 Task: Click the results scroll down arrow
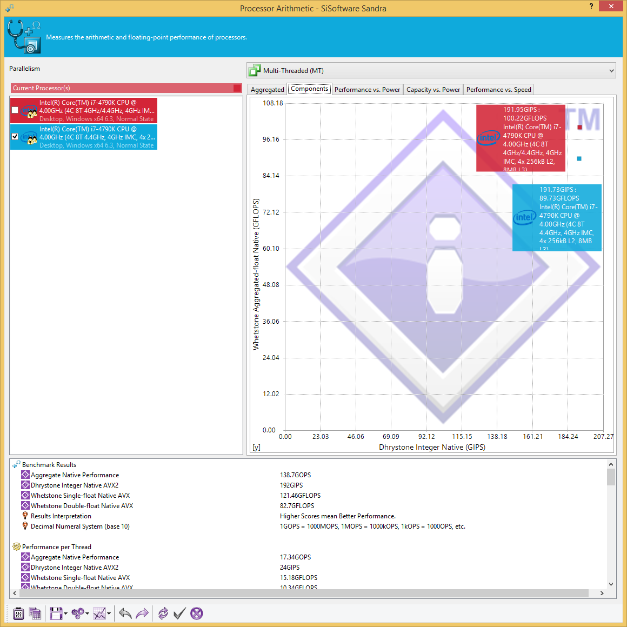tap(611, 584)
